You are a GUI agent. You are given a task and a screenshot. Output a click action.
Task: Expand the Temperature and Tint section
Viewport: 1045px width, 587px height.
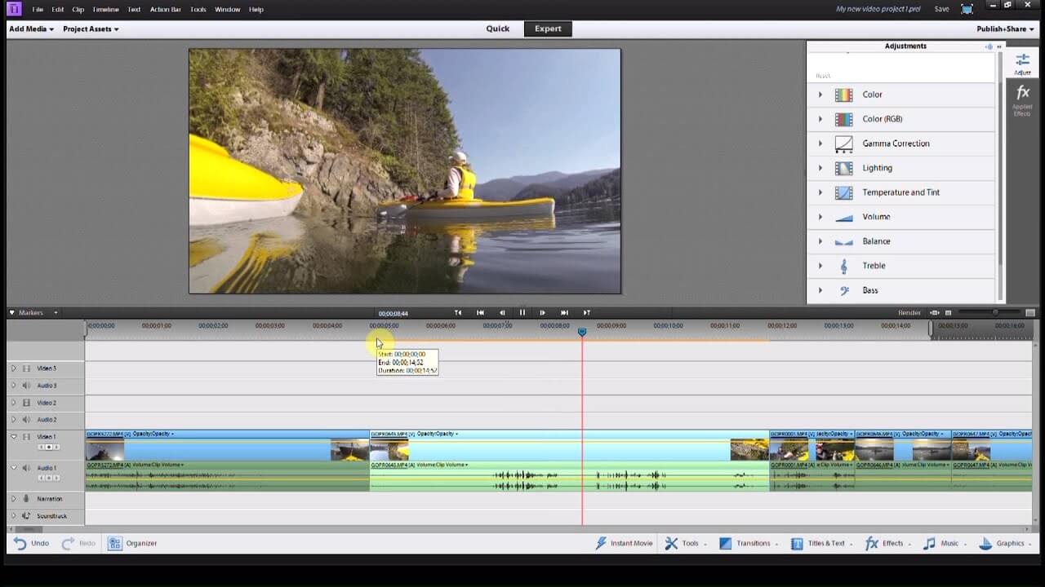(820, 192)
